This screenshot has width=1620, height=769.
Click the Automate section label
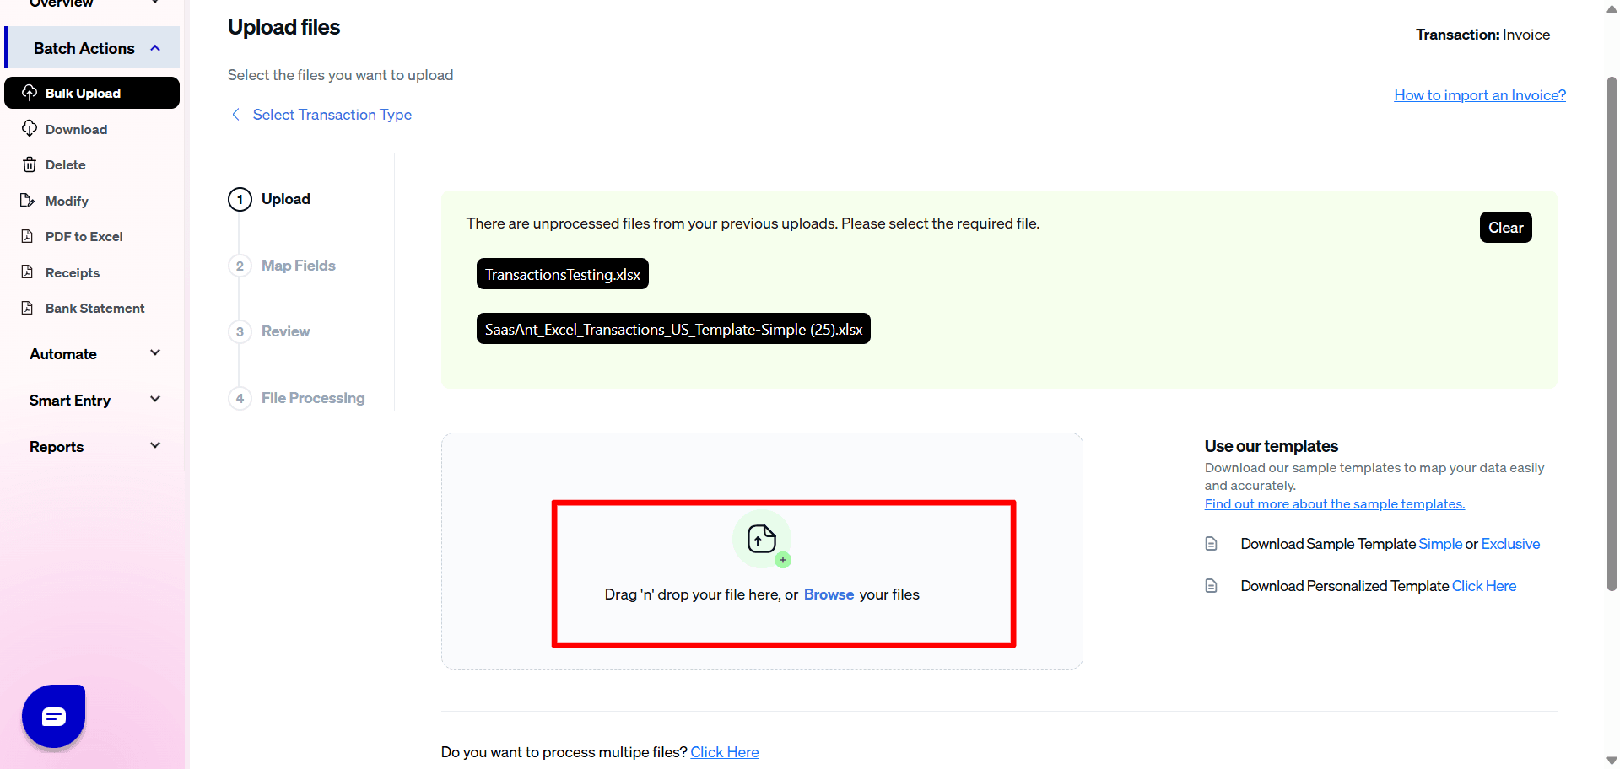coord(63,354)
